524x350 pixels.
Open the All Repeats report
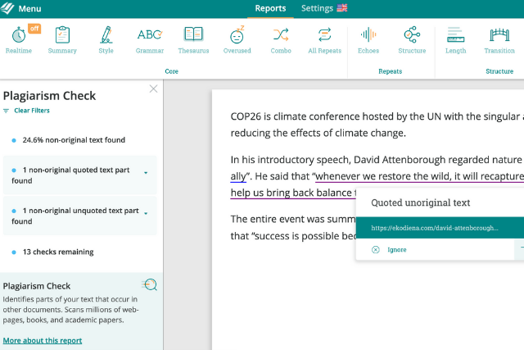pos(324,39)
